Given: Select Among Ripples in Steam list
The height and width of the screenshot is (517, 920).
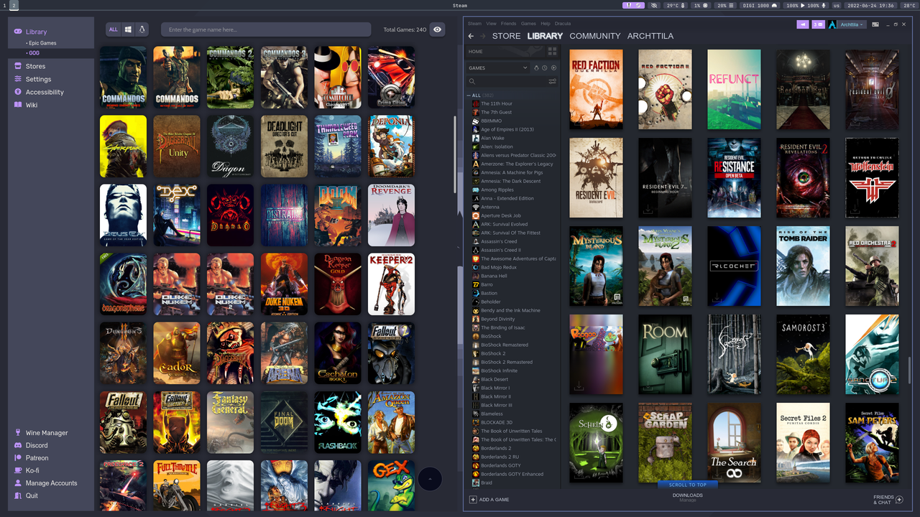Looking at the screenshot, I should pos(497,190).
